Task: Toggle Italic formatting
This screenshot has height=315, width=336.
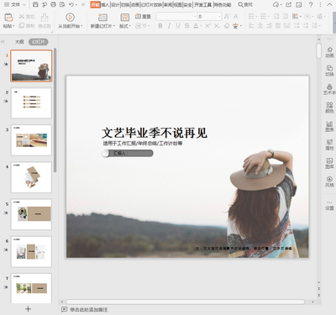Action: click(x=169, y=26)
